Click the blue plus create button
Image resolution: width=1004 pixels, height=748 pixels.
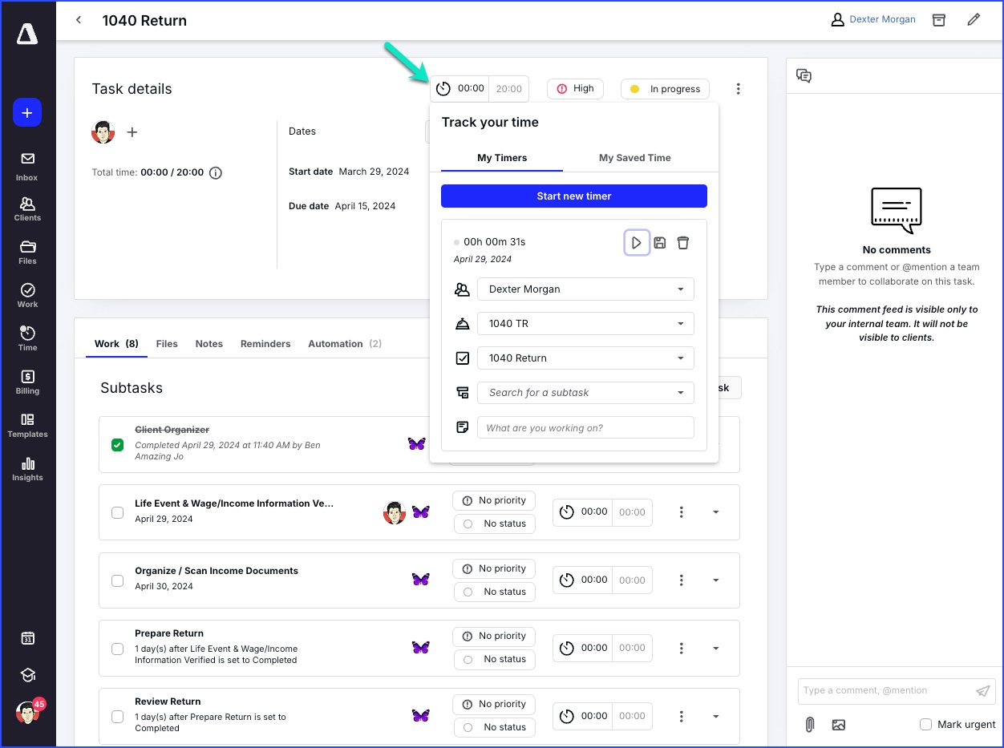point(27,113)
